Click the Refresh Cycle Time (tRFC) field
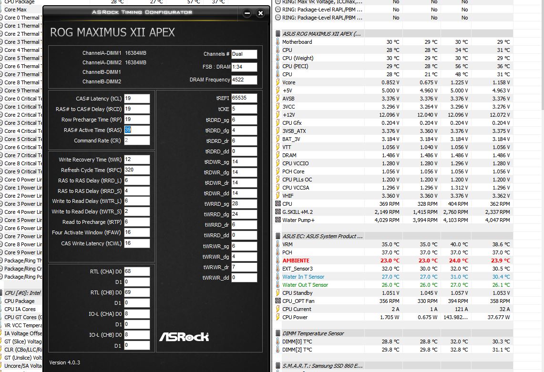 137,170
